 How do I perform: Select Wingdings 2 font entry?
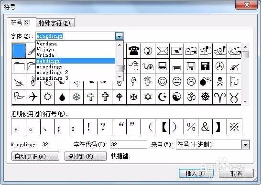point(76,72)
